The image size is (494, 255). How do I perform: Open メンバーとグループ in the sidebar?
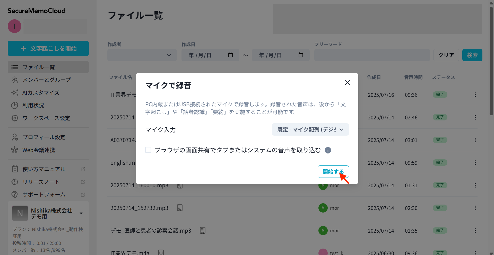click(x=46, y=80)
